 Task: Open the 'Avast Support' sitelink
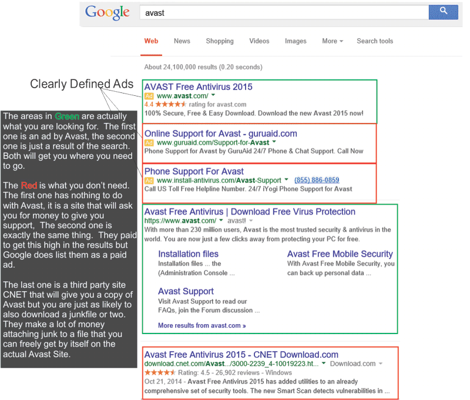coord(186,291)
